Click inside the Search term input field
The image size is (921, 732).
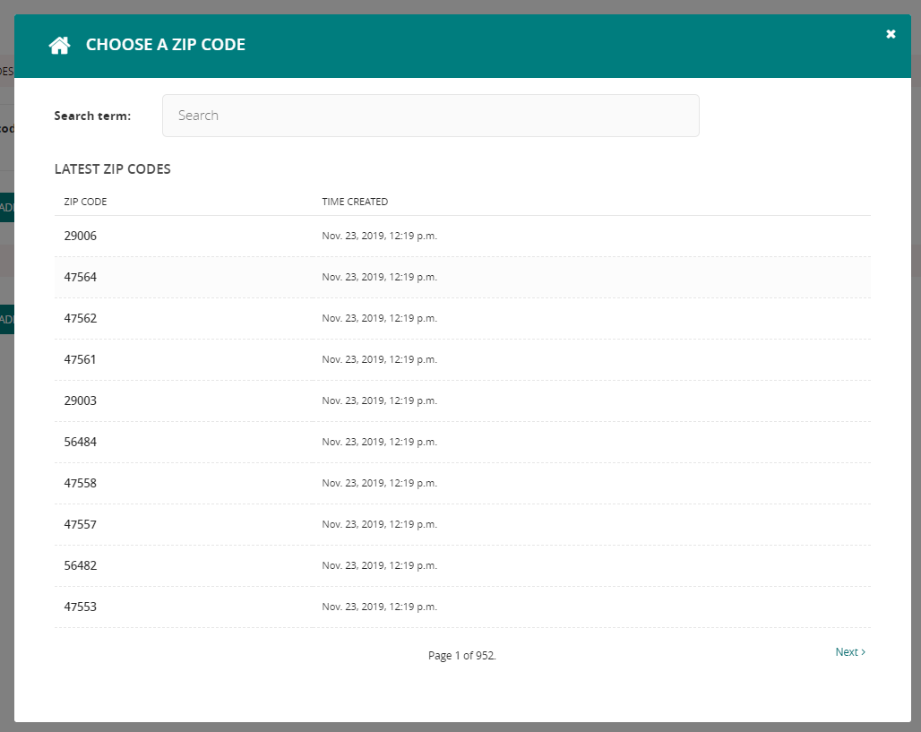430,115
